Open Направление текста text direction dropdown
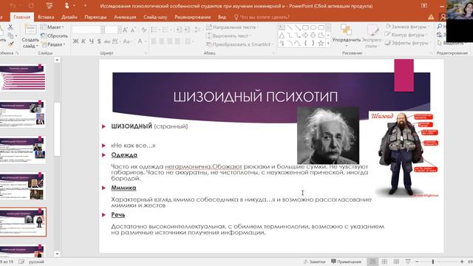The width and height of the screenshot is (473, 266). [233, 27]
